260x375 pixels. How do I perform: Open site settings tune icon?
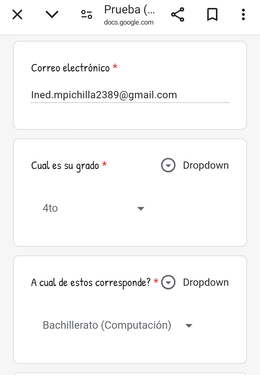coord(87,14)
